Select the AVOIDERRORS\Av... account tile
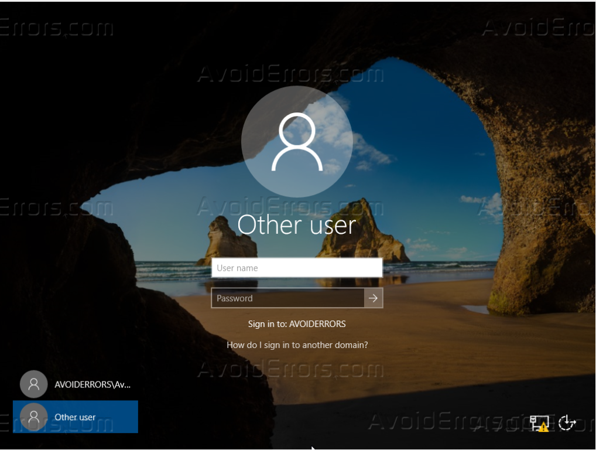Viewport: 596px width, 450px height. coord(75,384)
